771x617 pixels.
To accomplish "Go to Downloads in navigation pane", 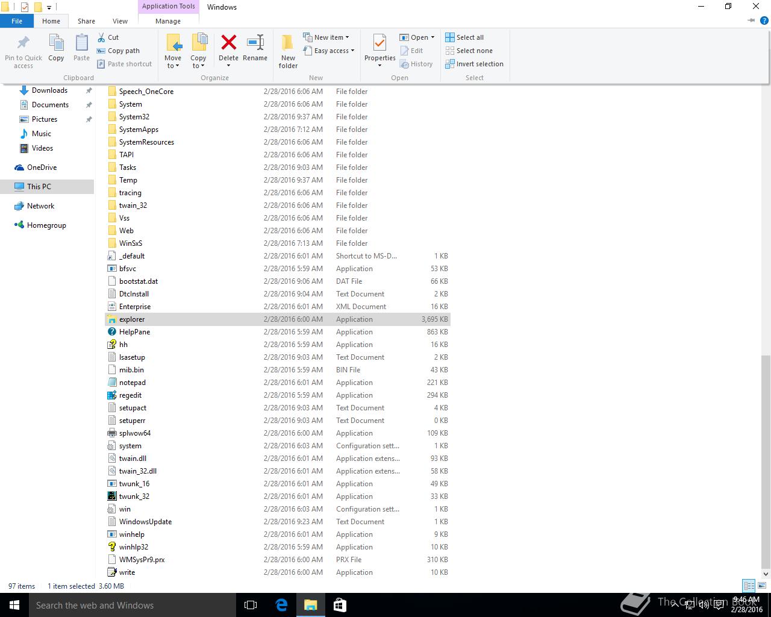I will (49, 90).
